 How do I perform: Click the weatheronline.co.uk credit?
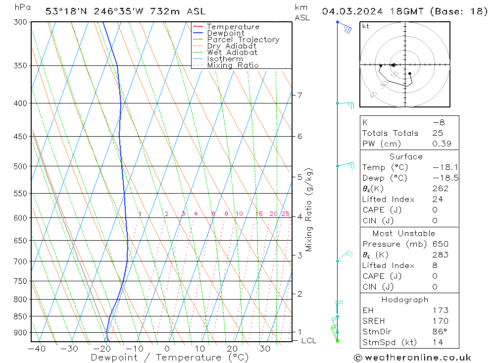click(x=412, y=358)
